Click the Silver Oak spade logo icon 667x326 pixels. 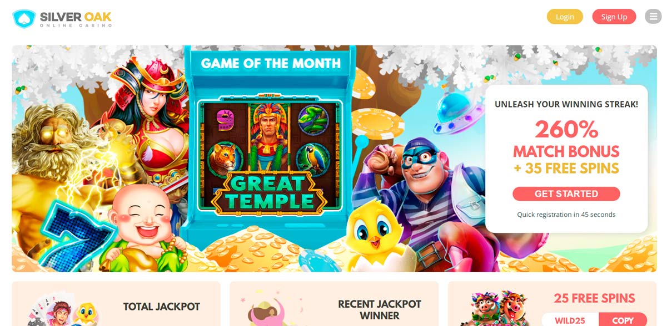pyautogui.click(x=24, y=18)
